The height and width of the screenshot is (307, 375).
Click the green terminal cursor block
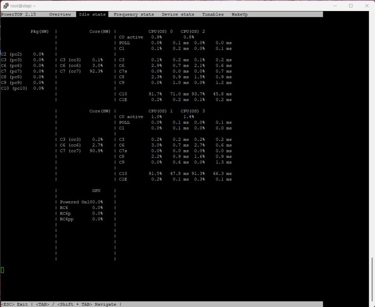point(2,270)
